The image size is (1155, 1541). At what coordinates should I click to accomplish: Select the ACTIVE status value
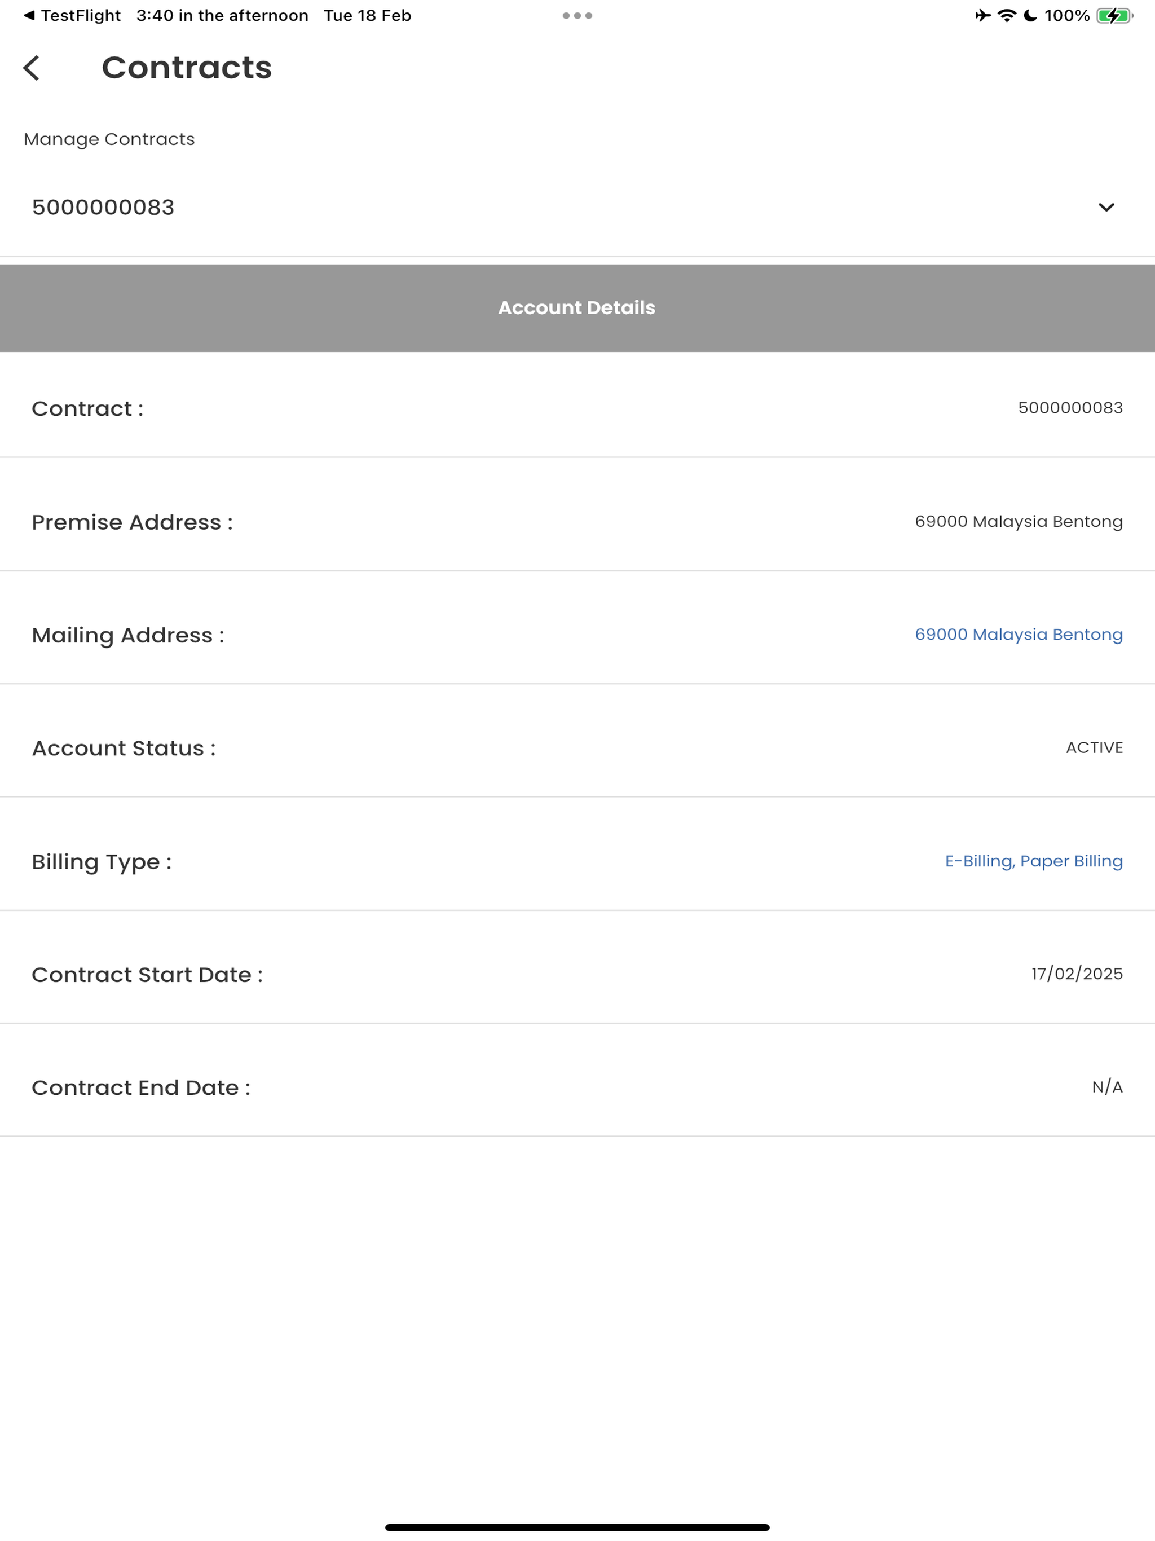(x=1094, y=747)
